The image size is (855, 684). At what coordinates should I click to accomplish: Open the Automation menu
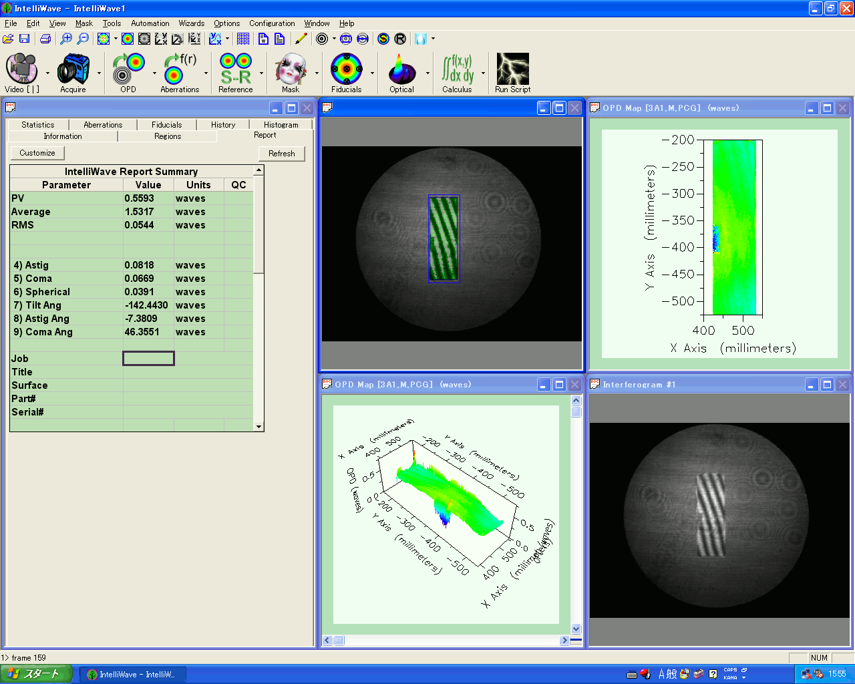(x=150, y=23)
